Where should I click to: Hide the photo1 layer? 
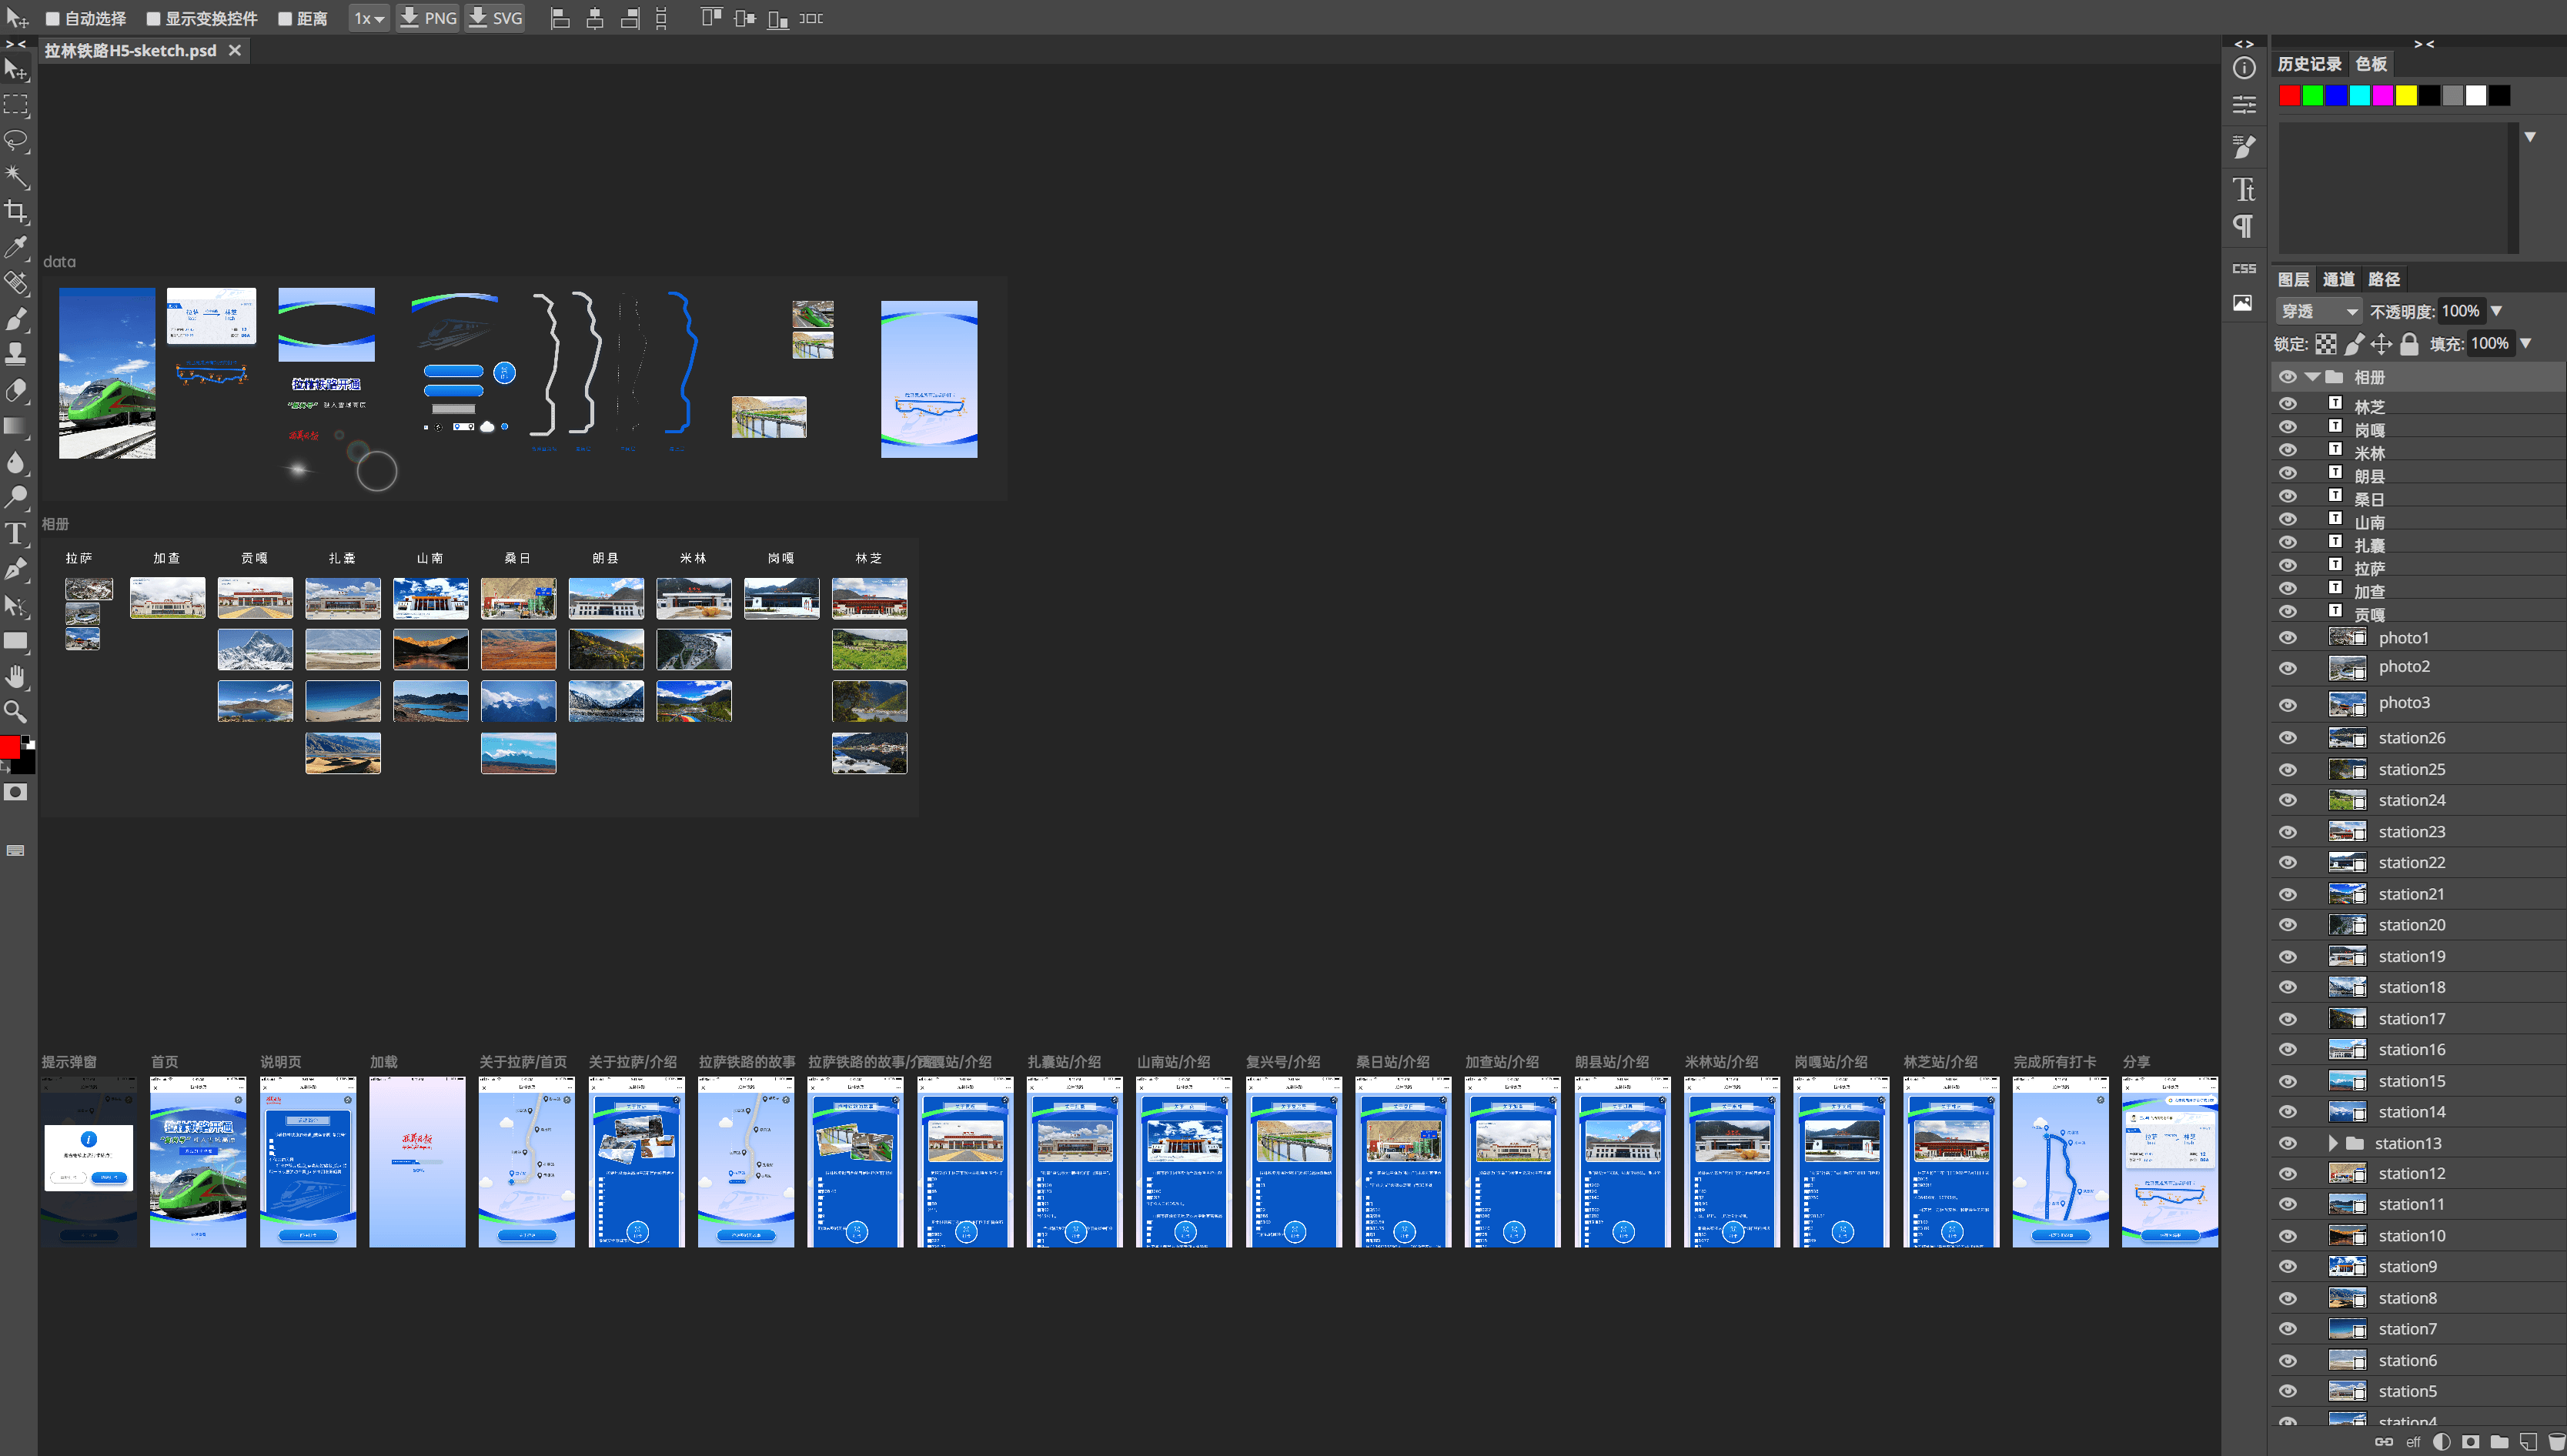pos(2287,638)
